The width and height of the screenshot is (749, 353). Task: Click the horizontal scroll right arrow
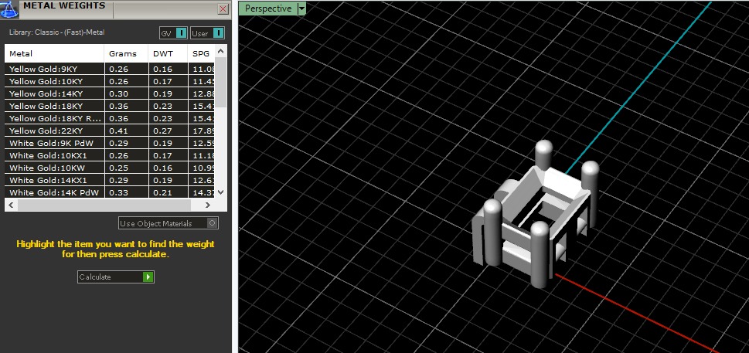208,205
